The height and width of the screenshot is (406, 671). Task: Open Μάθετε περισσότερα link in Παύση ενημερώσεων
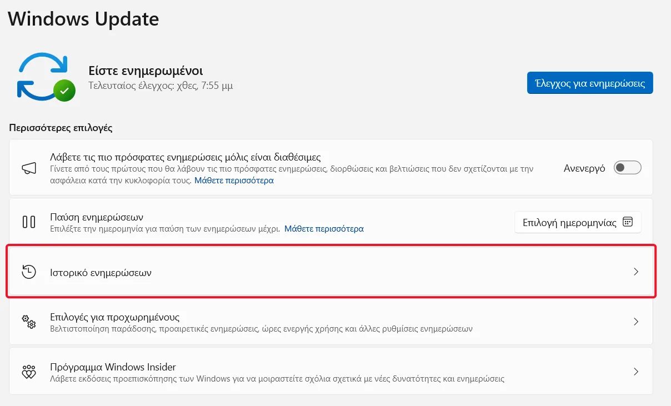tap(324, 228)
